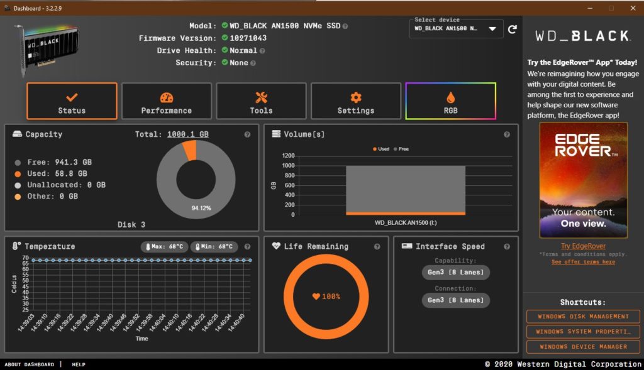Image resolution: width=644 pixels, height=370 pixels.
Task: Click the Disk 3 label
Action: pos(131,224)
